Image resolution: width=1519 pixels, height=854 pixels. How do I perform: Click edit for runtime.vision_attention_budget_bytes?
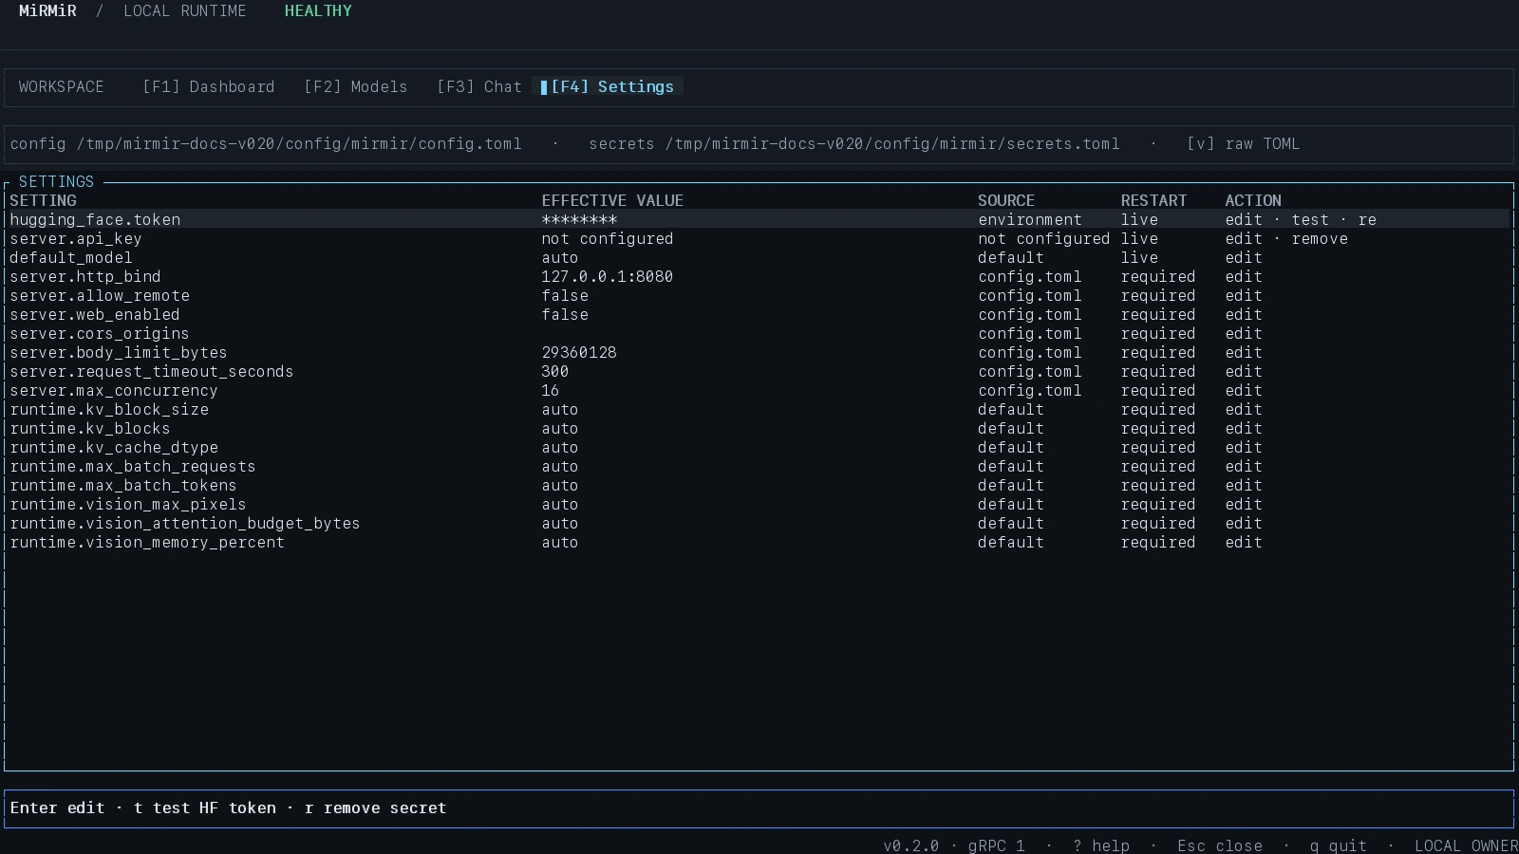pos(1244,523)
